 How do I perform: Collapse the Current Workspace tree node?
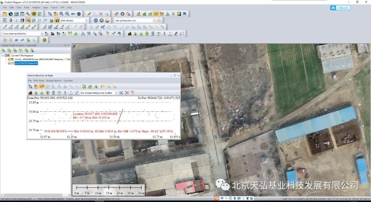(2, 56)
